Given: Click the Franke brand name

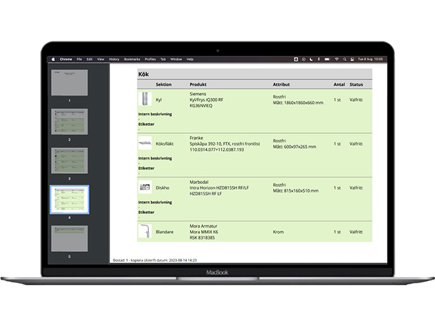Looking at the screenshot, I should [196, 138].
